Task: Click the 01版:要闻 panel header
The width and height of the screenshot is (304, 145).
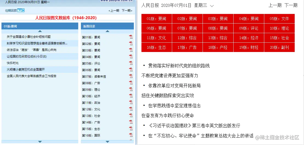Action: 40,26
